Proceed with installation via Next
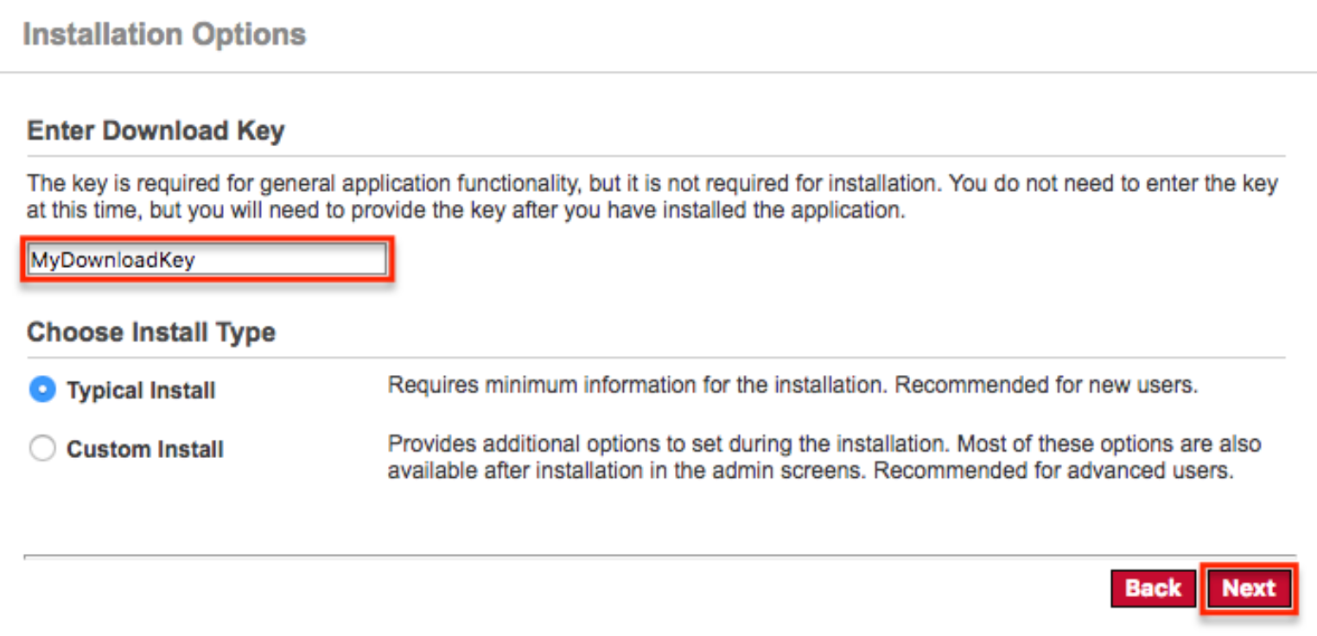The height and width of the screenshot is (636, 1317). [x=1250, y=588]
